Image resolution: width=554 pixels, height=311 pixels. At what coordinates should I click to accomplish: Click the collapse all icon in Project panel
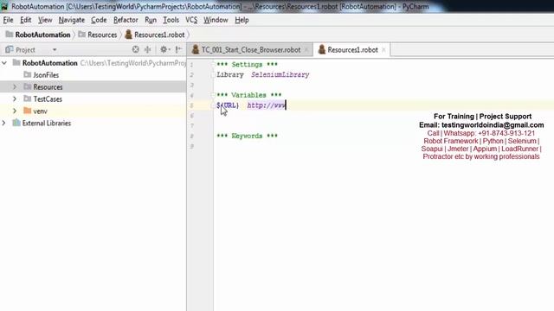[x=148, y=49]
